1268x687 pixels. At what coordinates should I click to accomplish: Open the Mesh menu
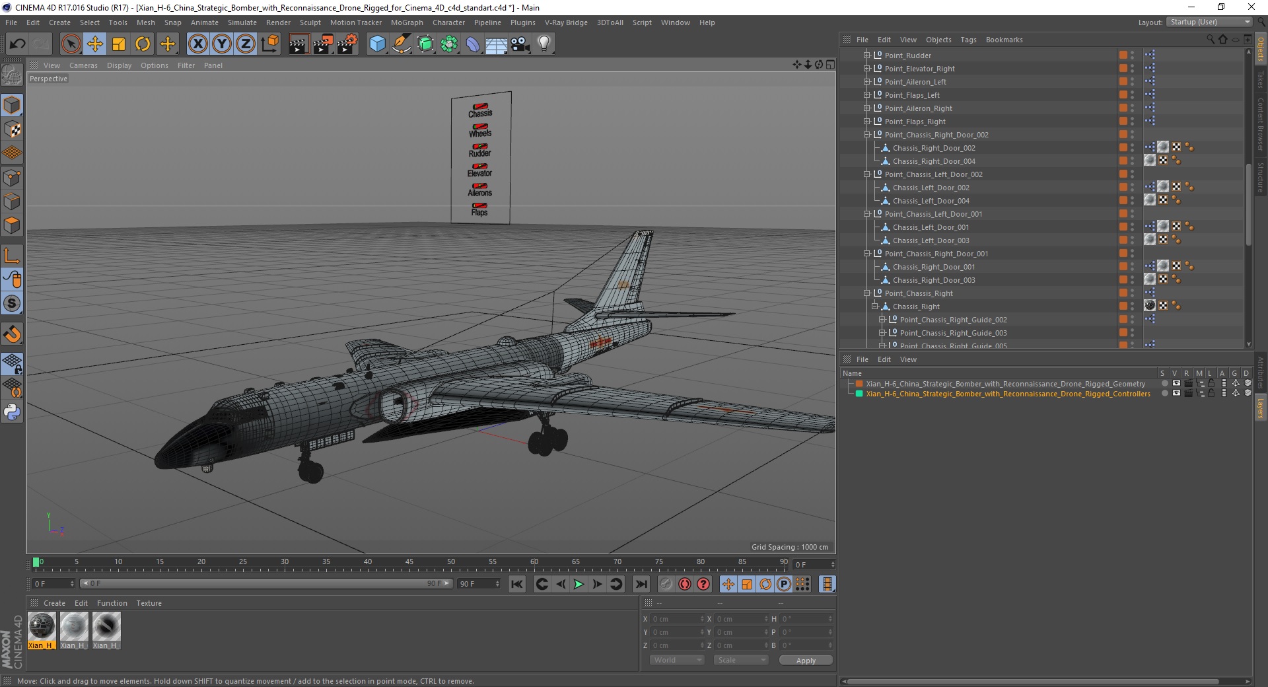pos(145,22)
